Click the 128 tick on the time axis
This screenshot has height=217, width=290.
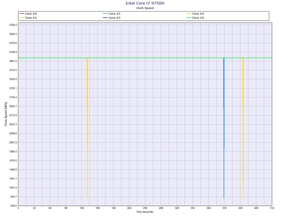point(82,208)
